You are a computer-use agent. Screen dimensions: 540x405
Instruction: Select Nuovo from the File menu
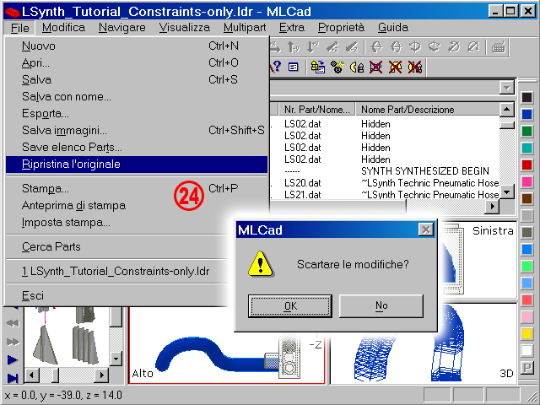[x=137, y=46]
